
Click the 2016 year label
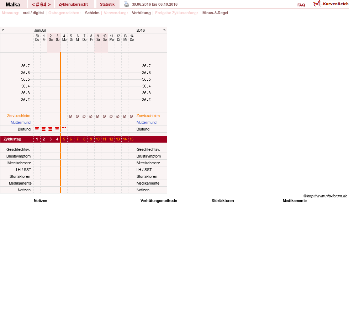pyautogui.click(x=141, y=30)
